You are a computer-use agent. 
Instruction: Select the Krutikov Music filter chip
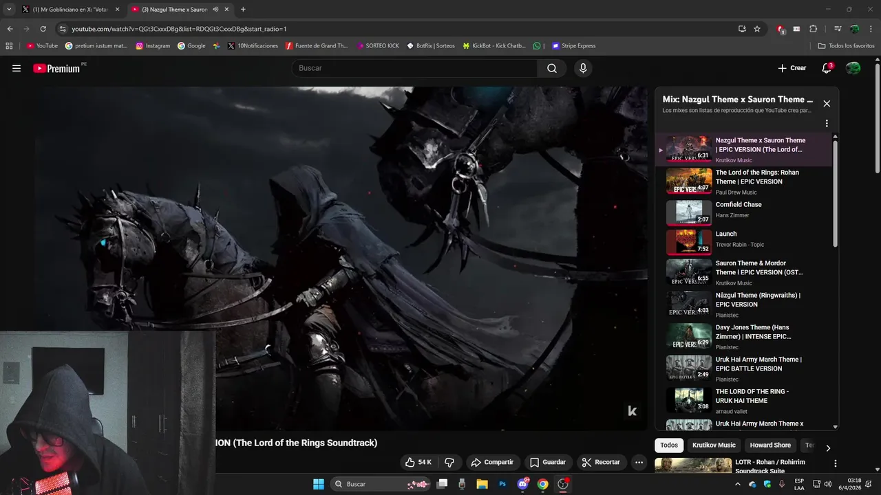pyautogui.click(x=714, y=445)
